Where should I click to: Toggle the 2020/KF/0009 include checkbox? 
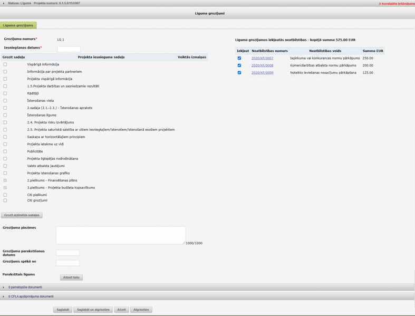point(239,73)
